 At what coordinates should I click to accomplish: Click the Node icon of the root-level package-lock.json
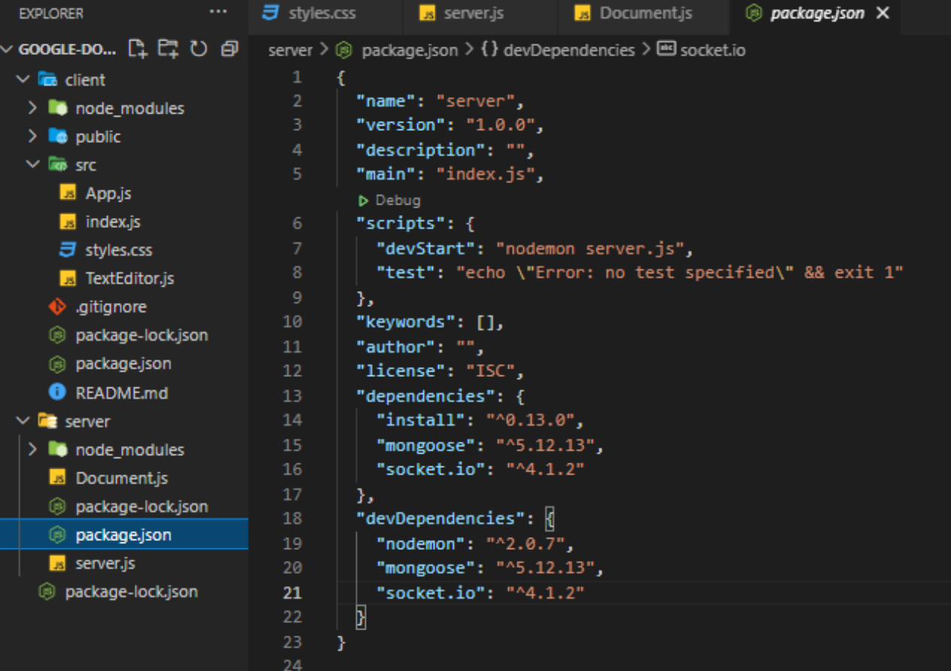[47, 592]
